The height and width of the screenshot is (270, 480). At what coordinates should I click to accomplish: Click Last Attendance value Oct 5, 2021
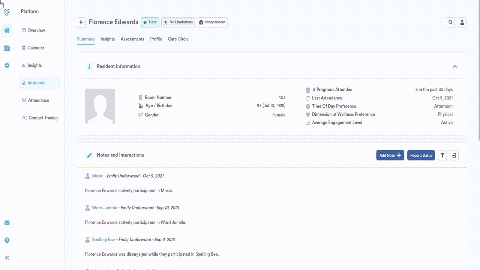click(442, 98)
